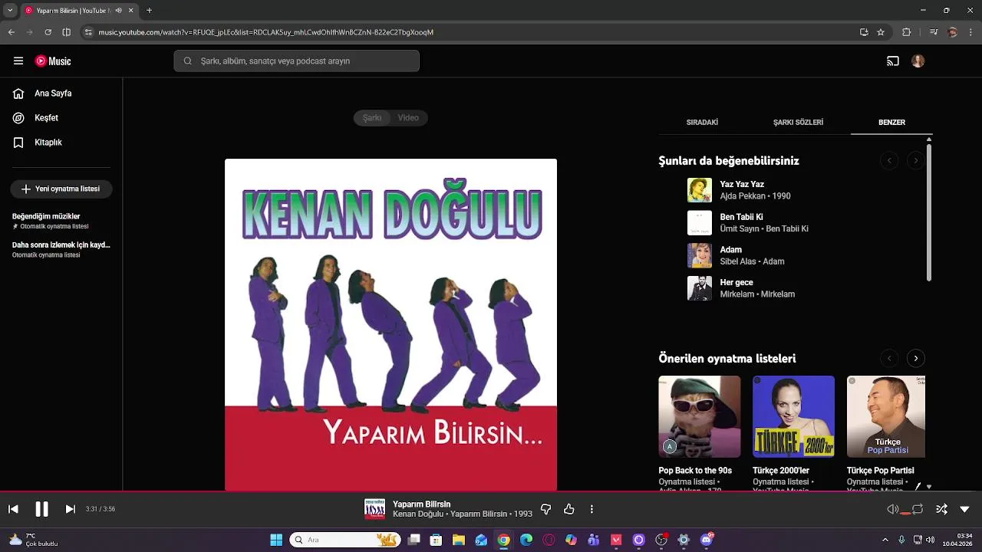Toggle shuffle in the player bar
Image resolution: width=982 pixels, height=552 pixels.
pos(942,509)
